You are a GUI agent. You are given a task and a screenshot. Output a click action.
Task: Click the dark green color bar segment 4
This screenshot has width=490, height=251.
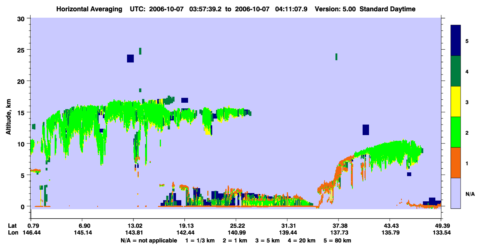(x=456, y=71)
